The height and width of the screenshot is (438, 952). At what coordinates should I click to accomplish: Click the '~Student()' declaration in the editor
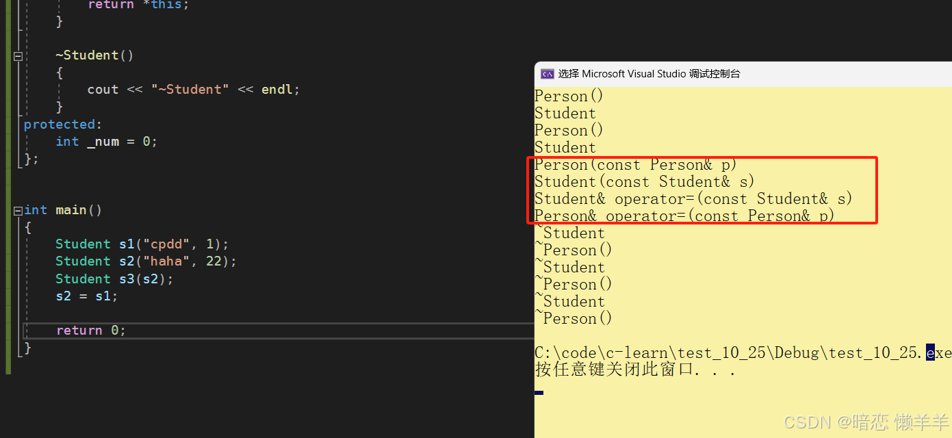pos(94,55)
